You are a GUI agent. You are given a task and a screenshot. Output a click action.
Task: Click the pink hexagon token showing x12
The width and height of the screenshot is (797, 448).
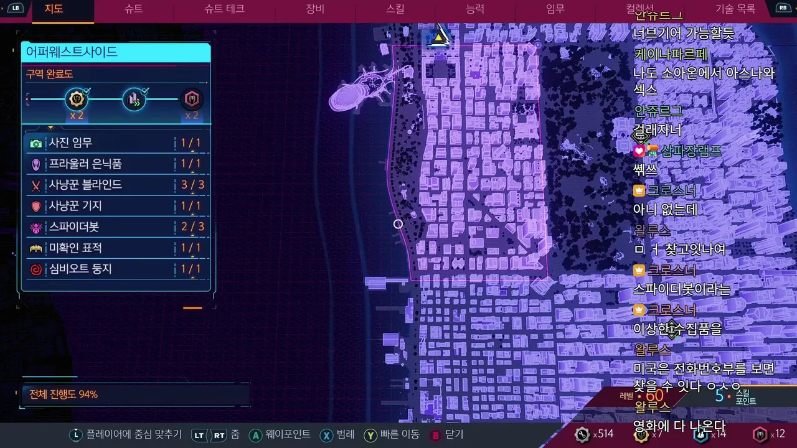(760, 434)
